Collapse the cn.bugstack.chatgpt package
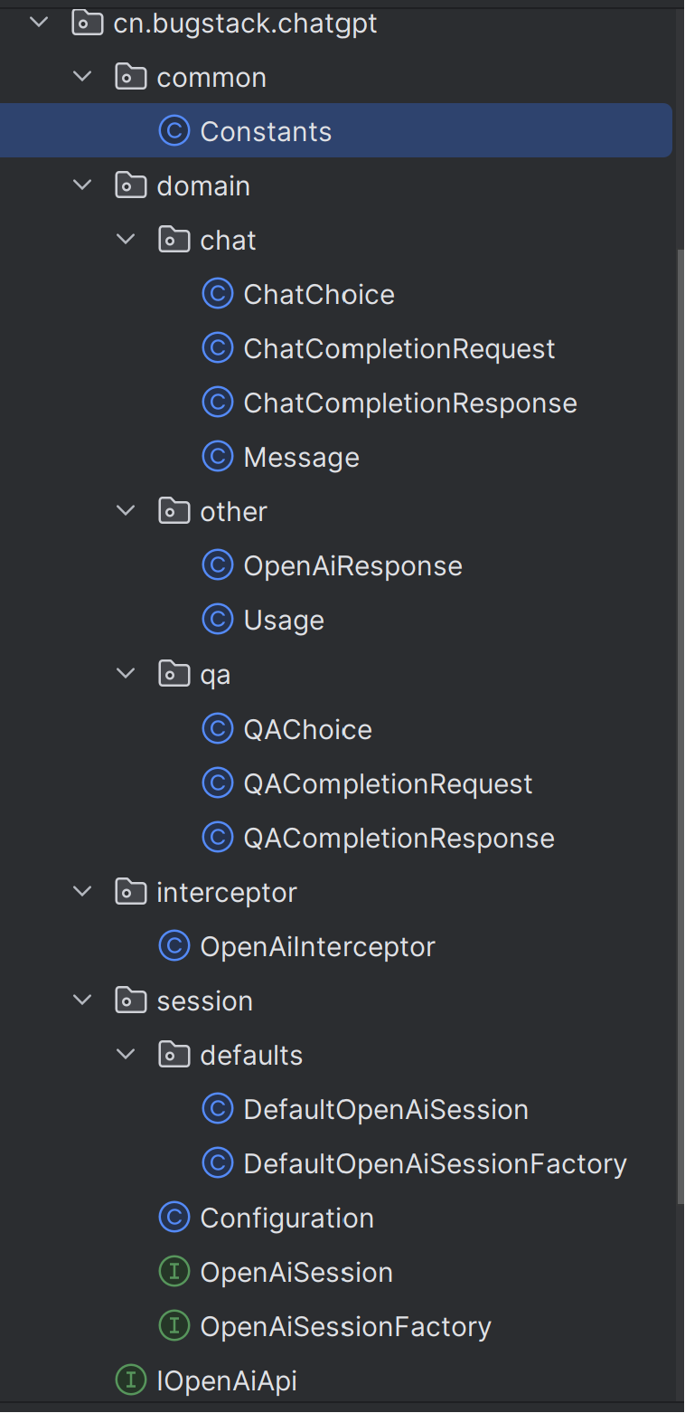Screen dimensions: 685x1413 tap(39, 23)
